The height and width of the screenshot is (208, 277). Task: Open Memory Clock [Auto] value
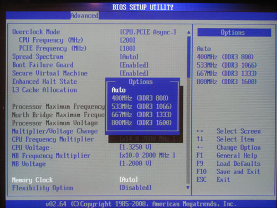(x=129, y=180)
